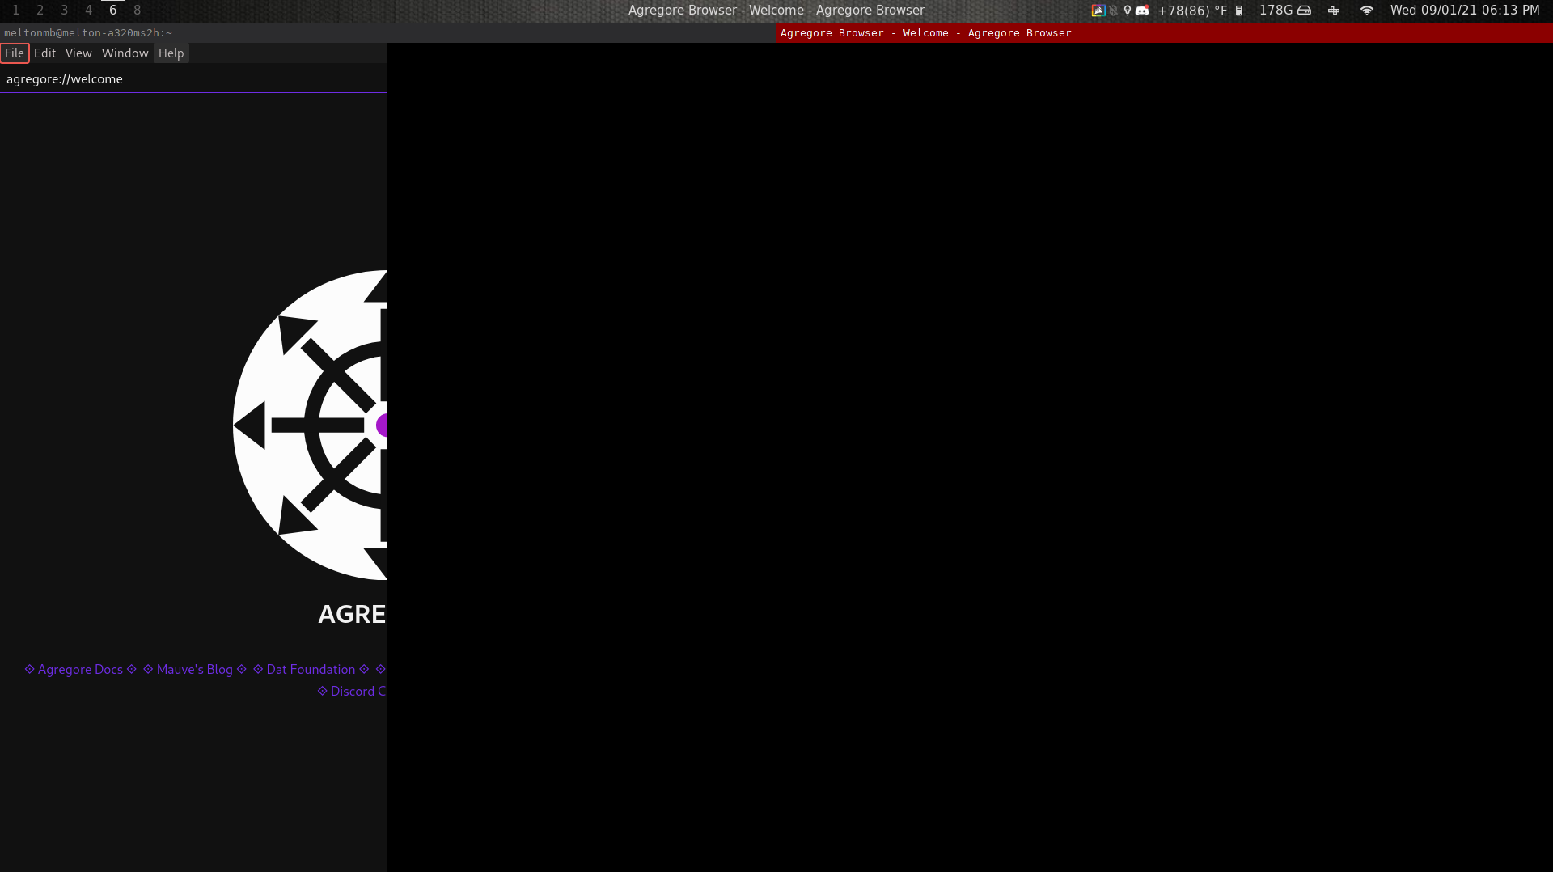Switch to workspace 2

pyautogui.click(x=39, y=11)
